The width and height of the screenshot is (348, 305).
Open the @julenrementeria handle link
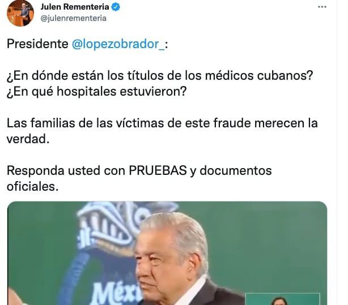(x=74, y=18)
